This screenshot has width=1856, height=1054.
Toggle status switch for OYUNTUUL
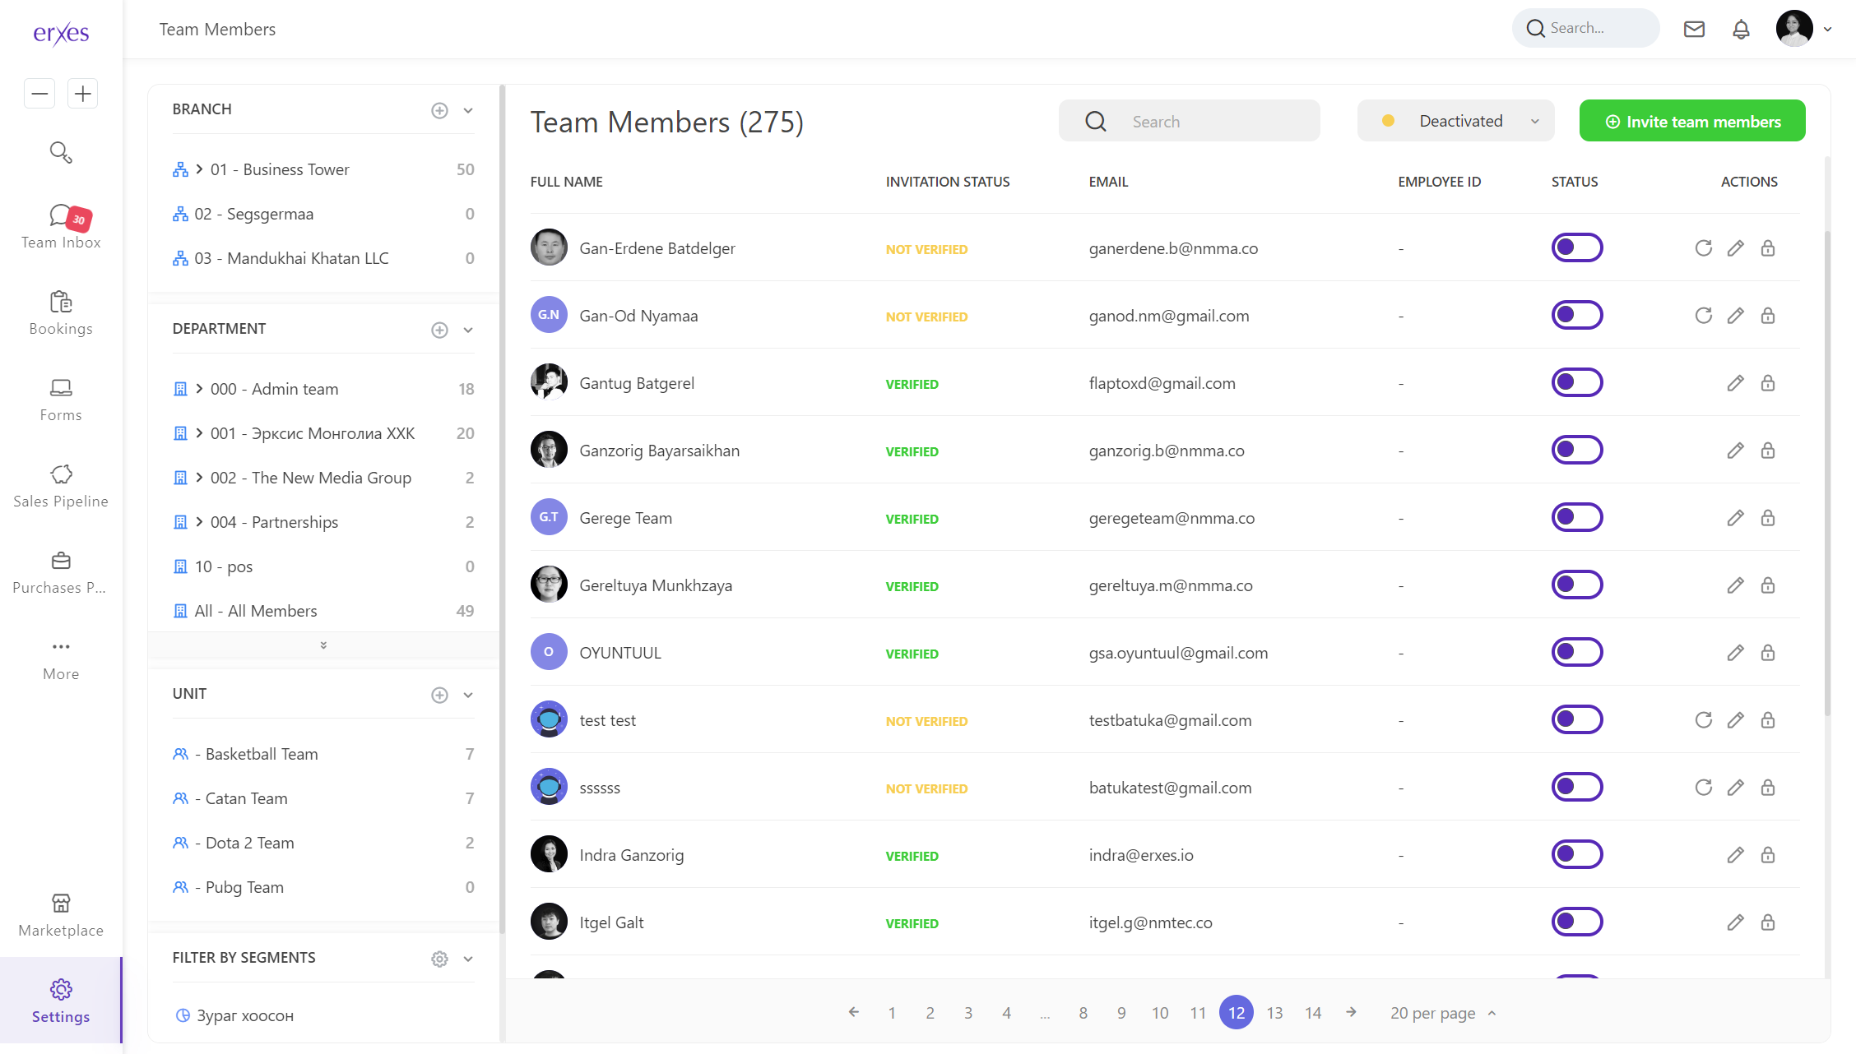click(x=1576, y=652)
